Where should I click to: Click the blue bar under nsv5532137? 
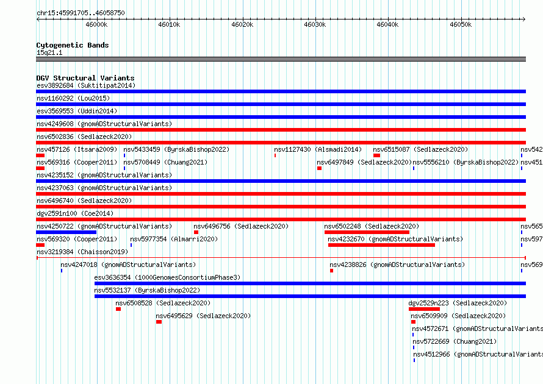(311, 296)
